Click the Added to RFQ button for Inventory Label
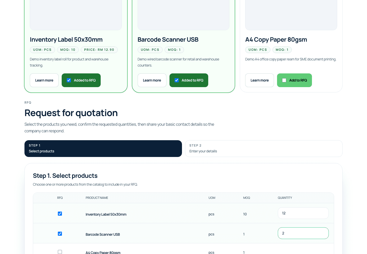 point(81,80)
